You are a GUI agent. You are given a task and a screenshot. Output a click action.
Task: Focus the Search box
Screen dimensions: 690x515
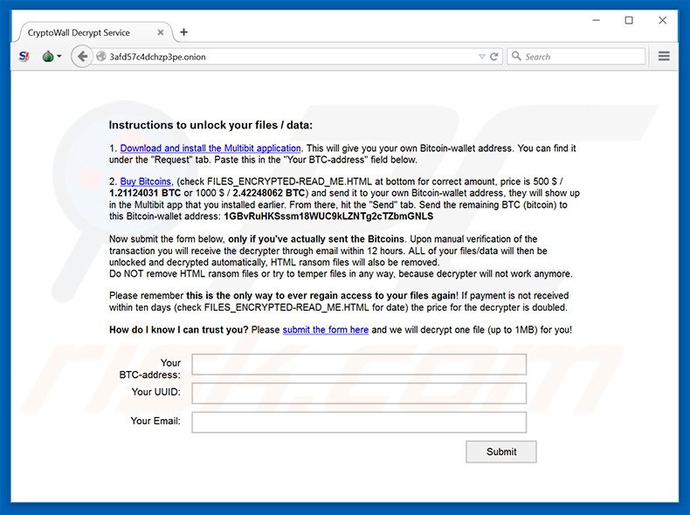coord(576,57)
